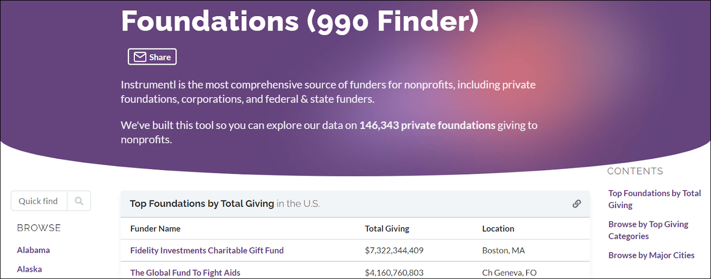Open Alaska in the Browse list
Image resolution: width=711 pixels, height=279 pixels.
29,269
